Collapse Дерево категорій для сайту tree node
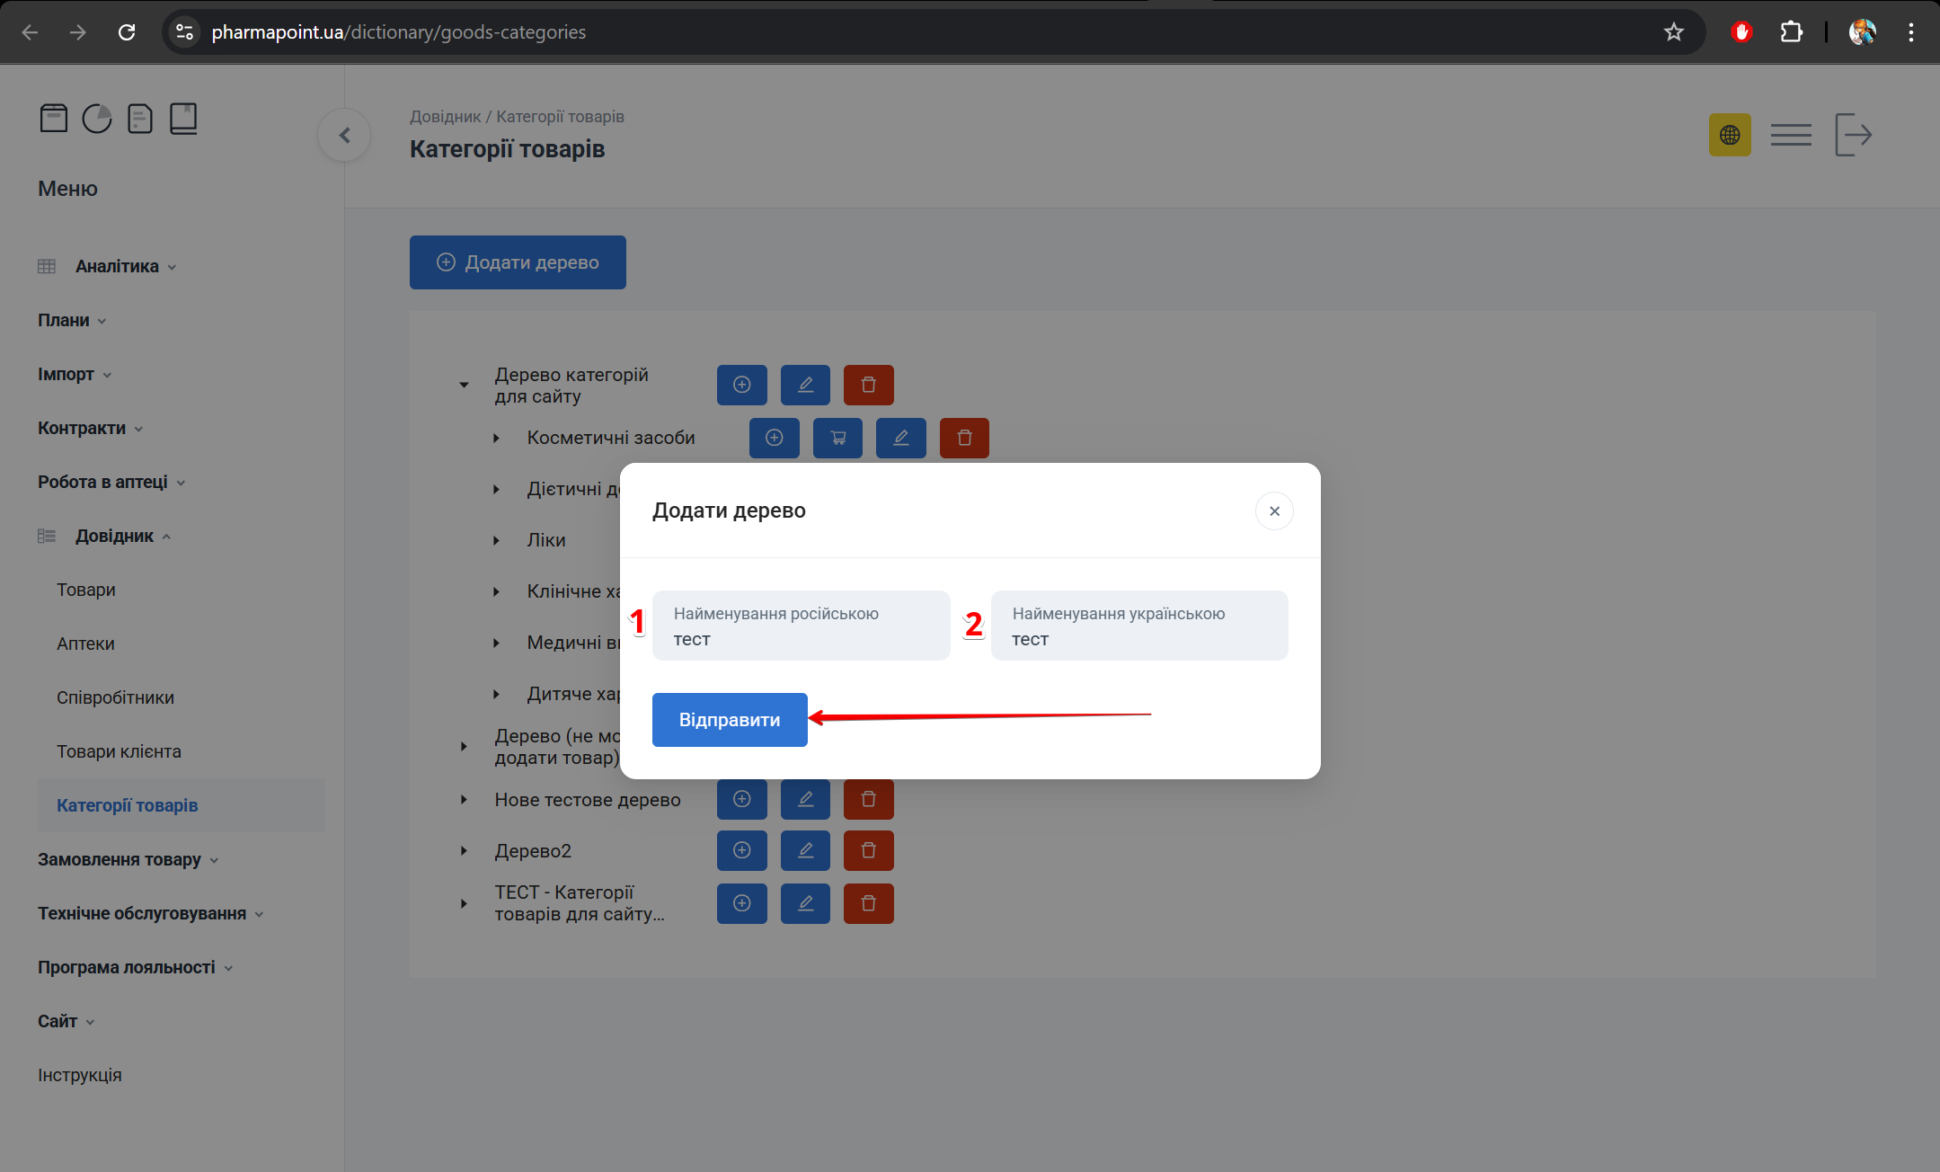 [x=464, y=385]
